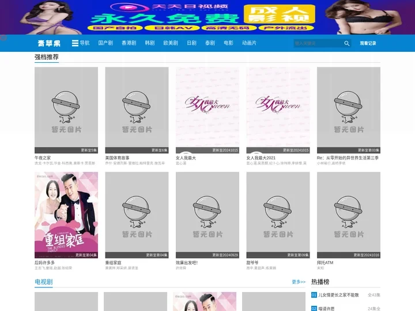Click the 更新至6集 badge on 美国体育故事

point(160,150)
